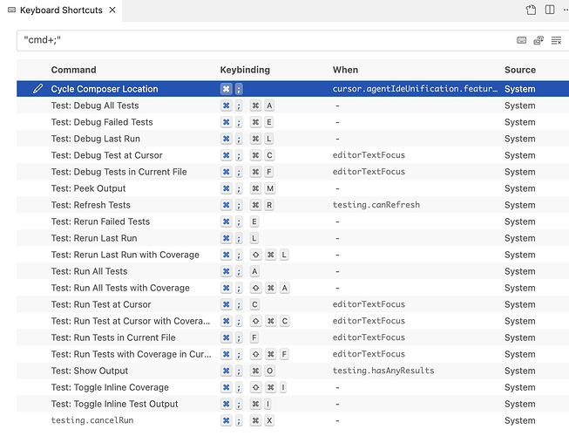
Task: Select the Keyboard Shortcuts tab
Action: [x=60, y=10]
